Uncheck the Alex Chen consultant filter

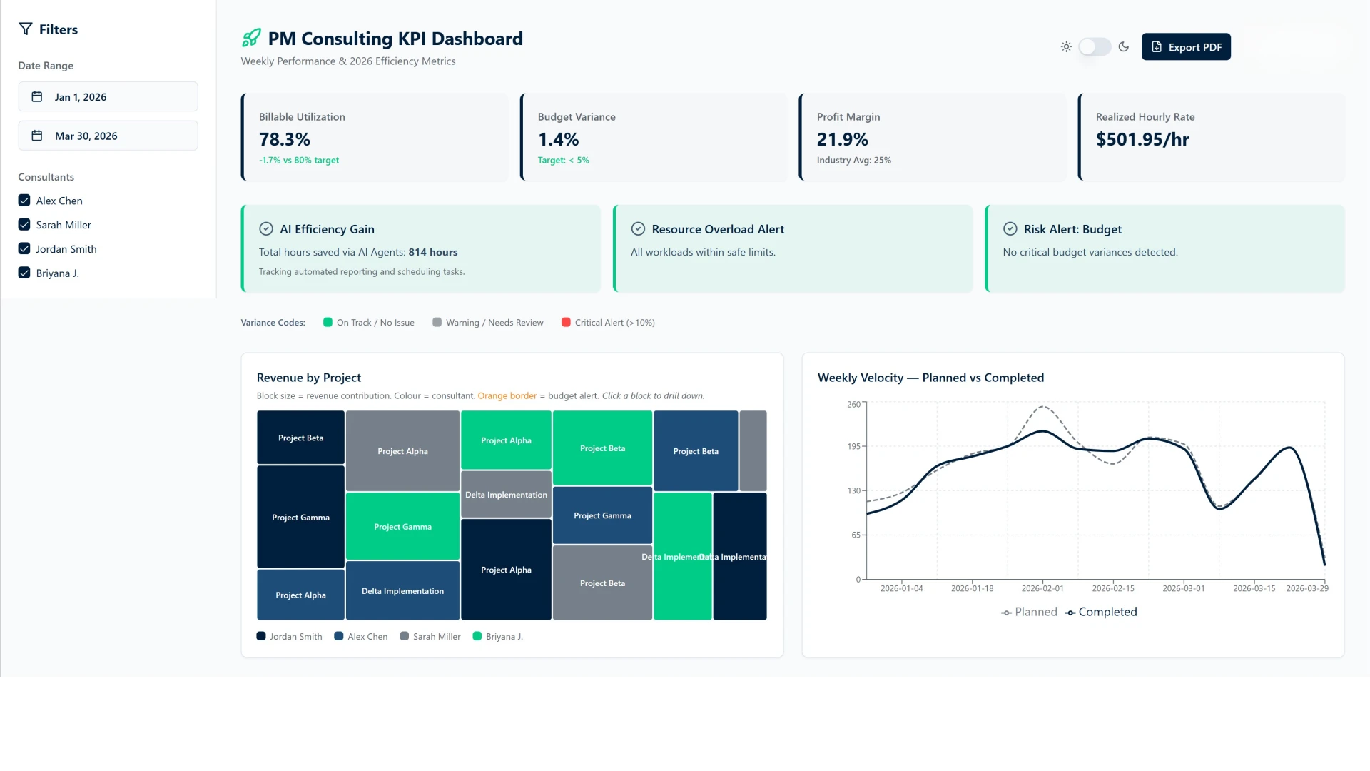24,201
